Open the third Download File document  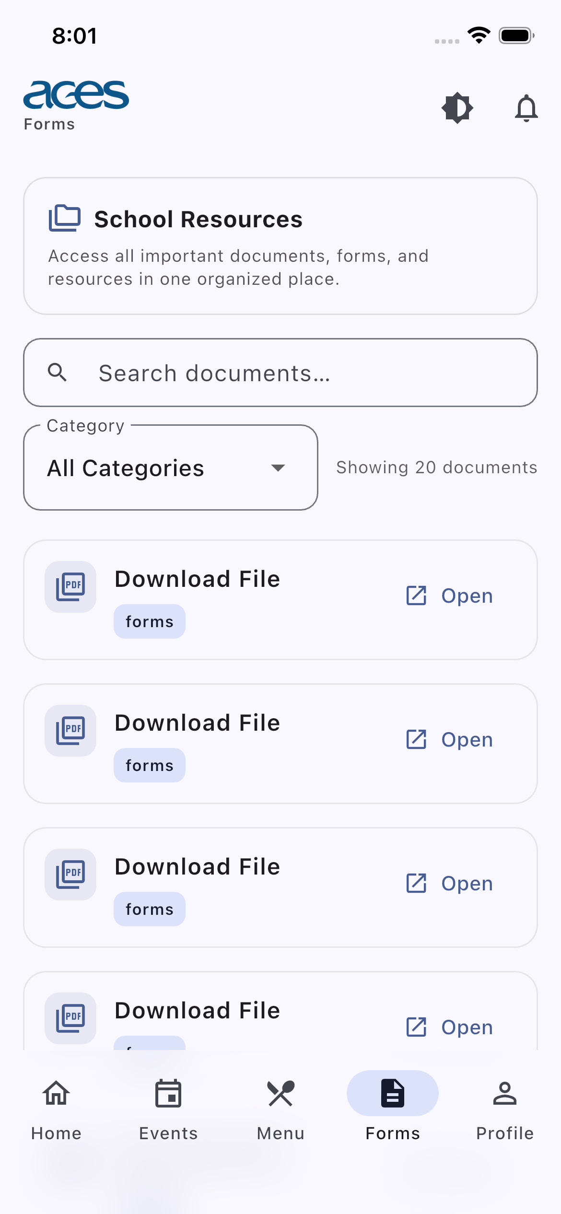click(450, 883)
